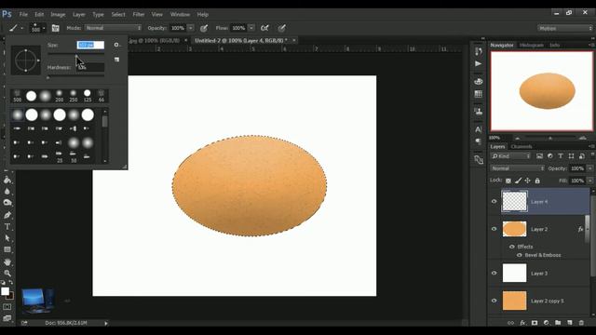Open the History panel icon in collapsed dock

479,51
